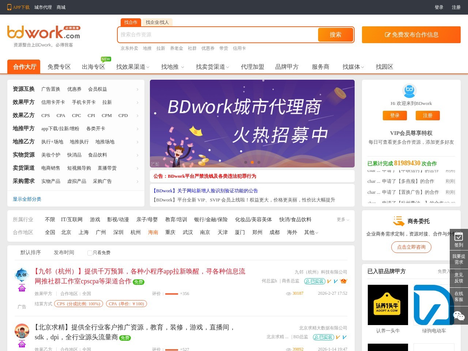
Task: Expand the 卖货渠道 category arrow
Action: point(137,168)
